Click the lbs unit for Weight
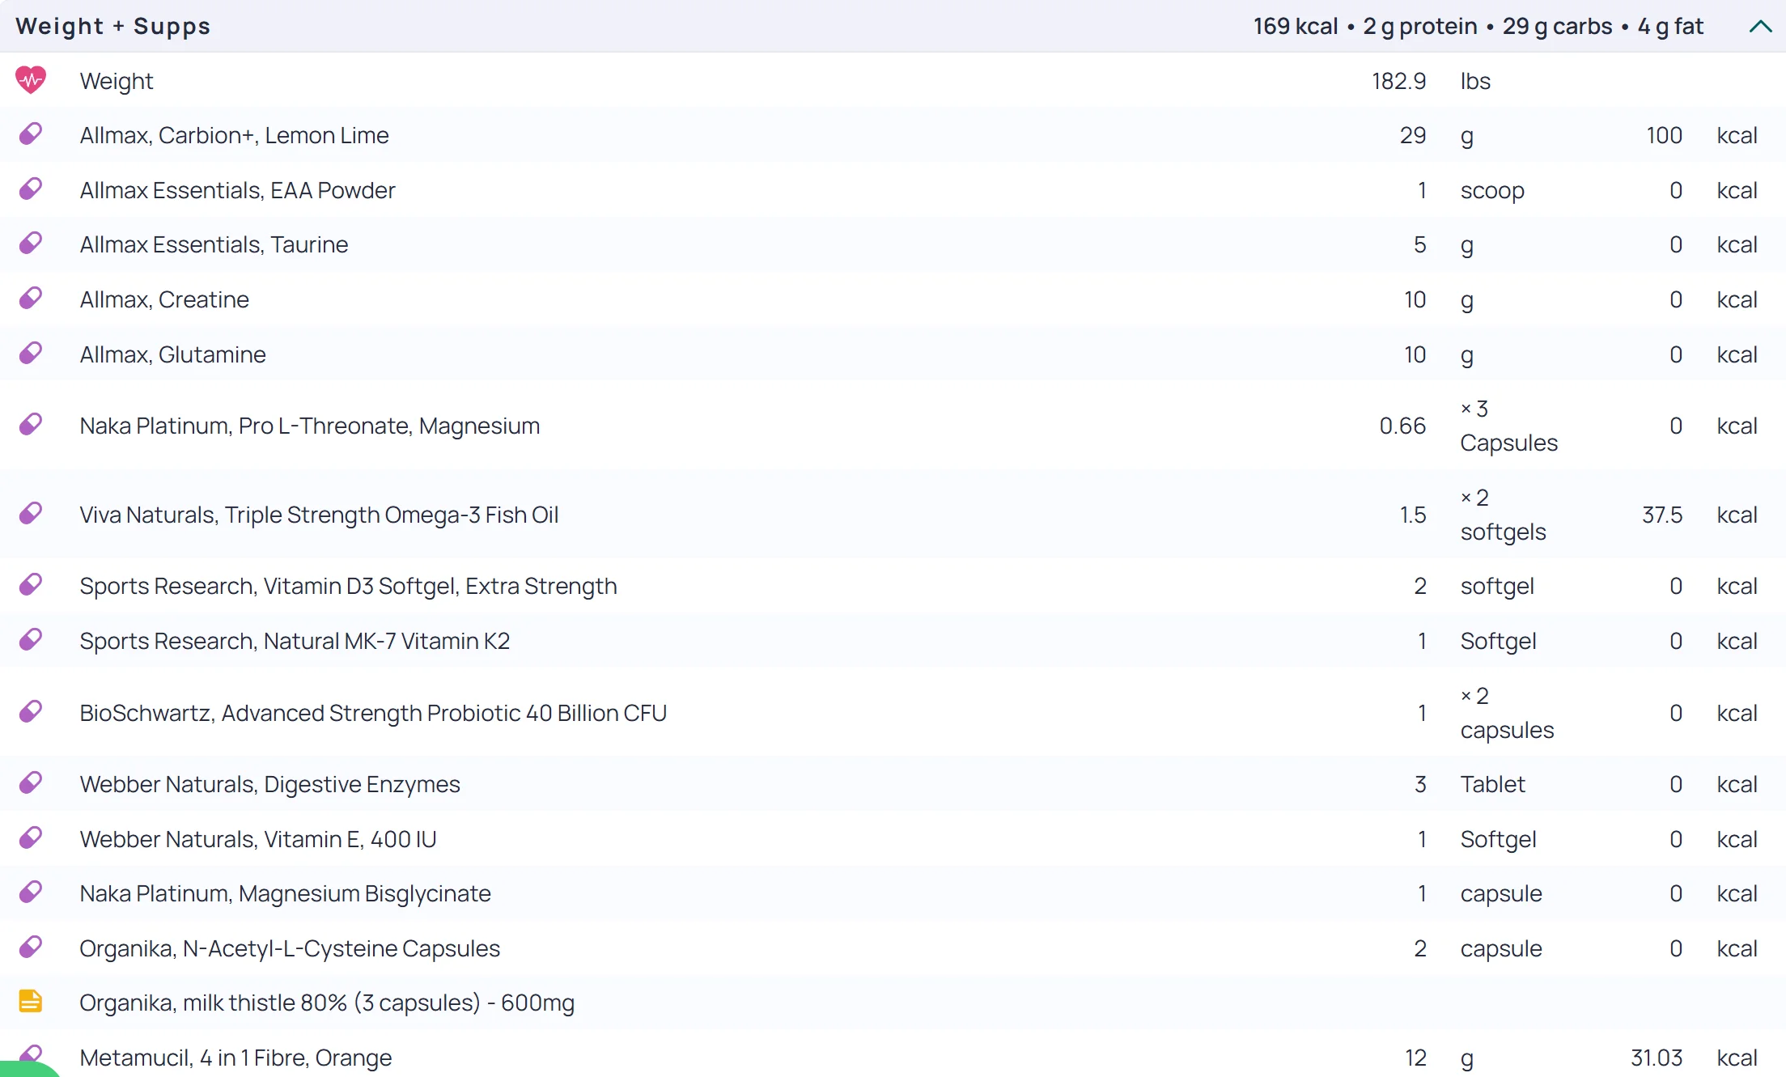 [1475, 81]
